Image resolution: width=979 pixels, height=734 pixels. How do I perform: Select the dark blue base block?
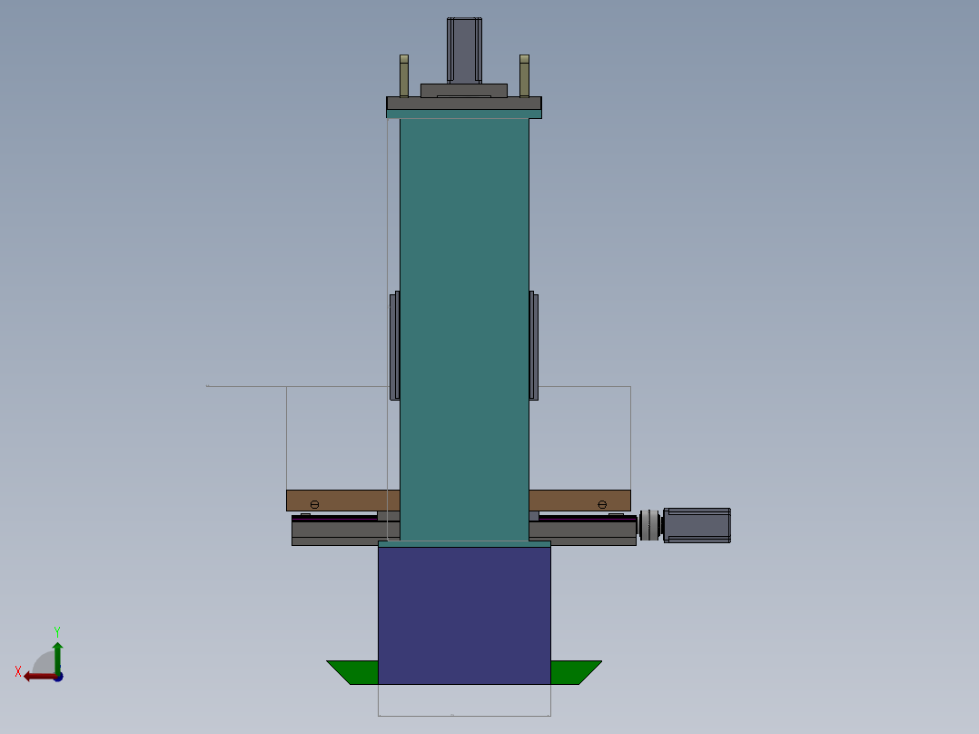point(465,615)
